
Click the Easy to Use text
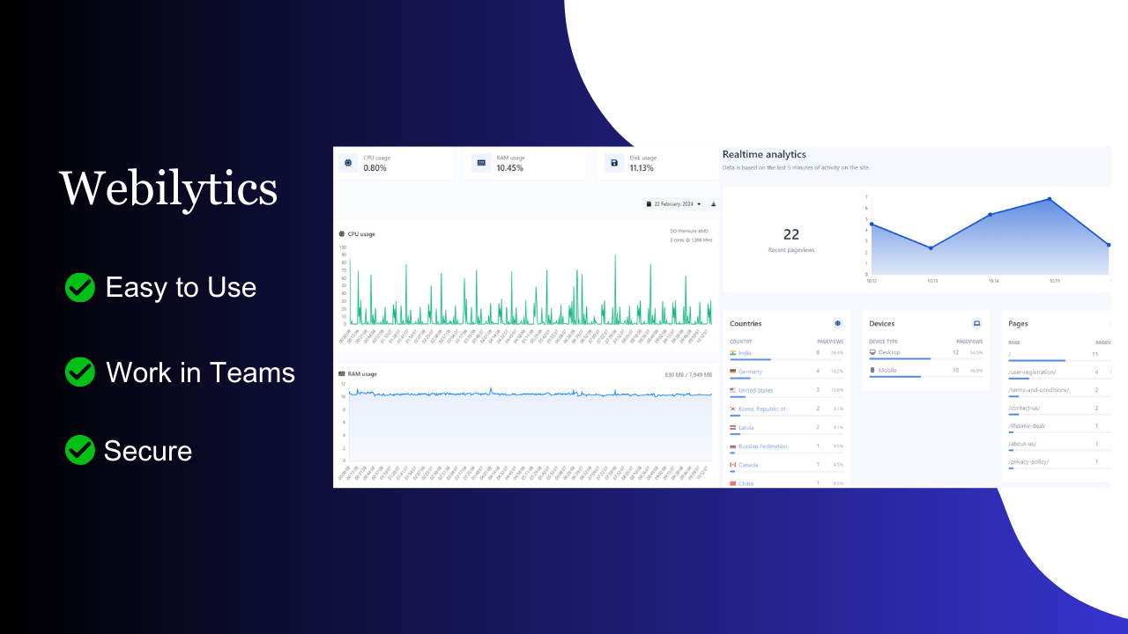181,287
